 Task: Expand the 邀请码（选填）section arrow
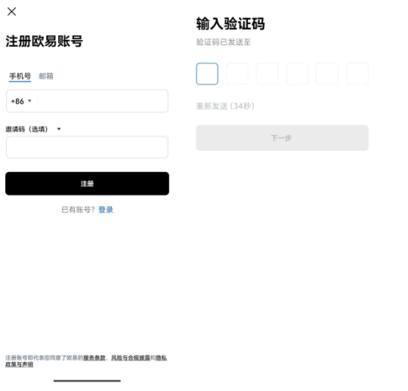(59, 129)
